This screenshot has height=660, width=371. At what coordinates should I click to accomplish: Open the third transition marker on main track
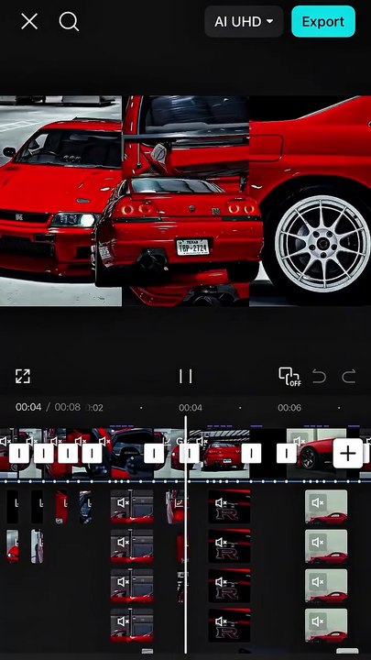click(68, 454)
